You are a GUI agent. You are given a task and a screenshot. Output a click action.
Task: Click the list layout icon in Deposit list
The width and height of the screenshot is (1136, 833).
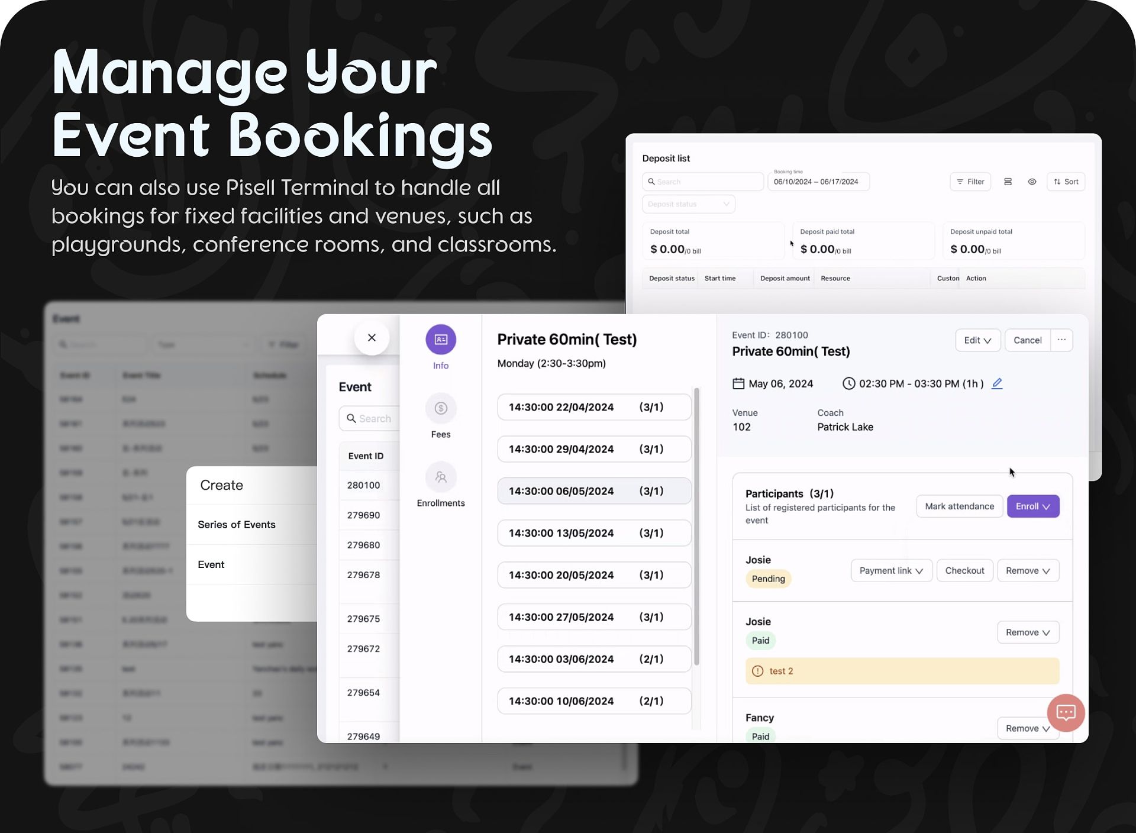click(1008, 182)
